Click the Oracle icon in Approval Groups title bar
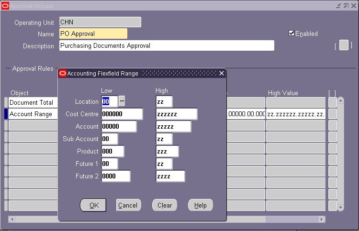The width and height of the screenshot is (359, 231). coord(5,6)
